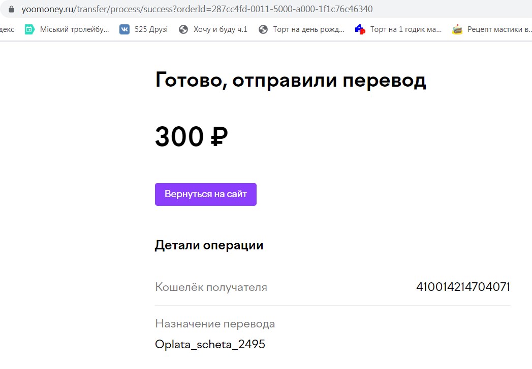Open Торт на 1 годик ма... bookmark label
The width and height of the screenshot is (532, 369).
point(406,29)
